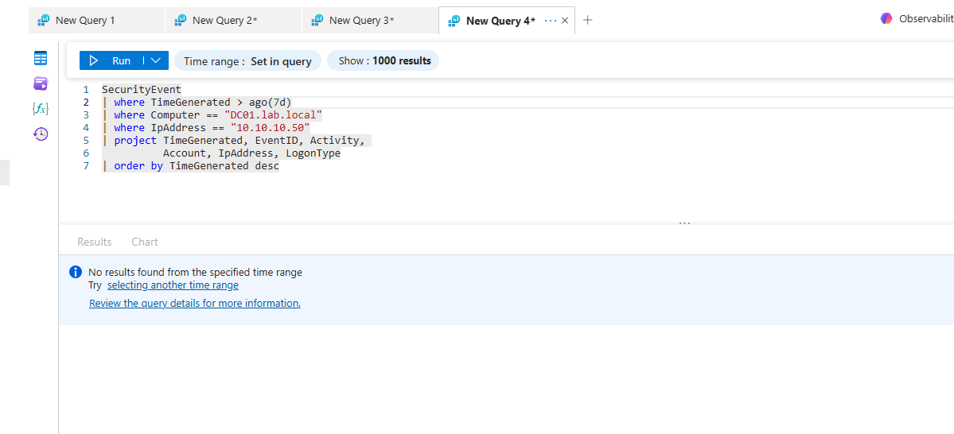Open the Query history clock icon
954x434 pixels.
(x=41, y=134)
